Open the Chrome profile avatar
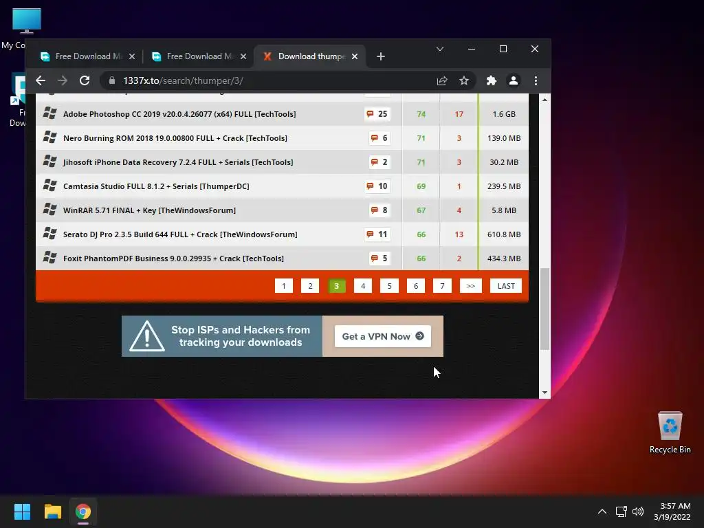This screenshot has height=528, width=704. (514, 81)
